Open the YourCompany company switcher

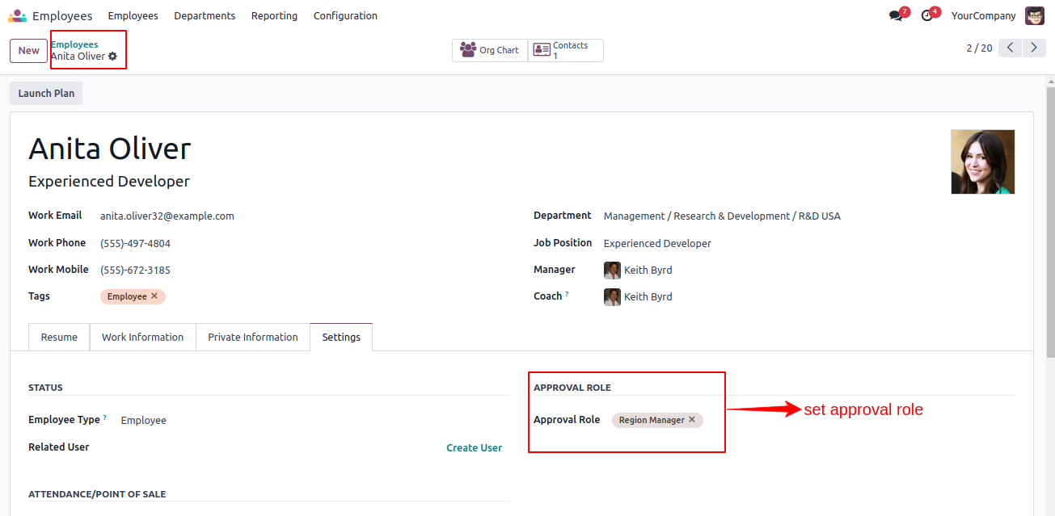[x=983, y=15]
